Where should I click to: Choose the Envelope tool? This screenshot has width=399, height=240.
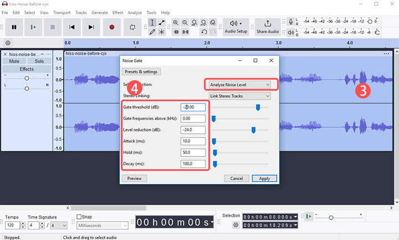coord(162,23)
